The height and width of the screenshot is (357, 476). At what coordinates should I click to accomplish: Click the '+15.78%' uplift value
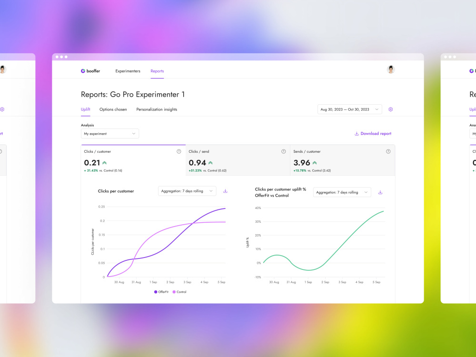300,170
